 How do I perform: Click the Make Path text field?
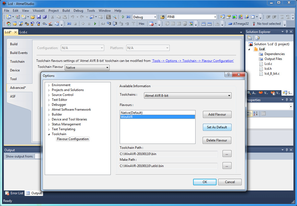click(x=168, y=166)
